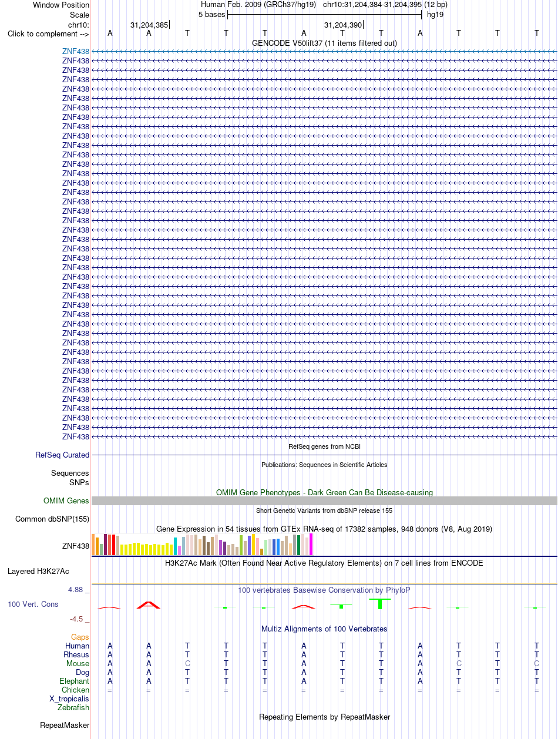558x739 pixels.
Task: Open Gene Expression in 54 tissues title
Action: coord(324,529)
